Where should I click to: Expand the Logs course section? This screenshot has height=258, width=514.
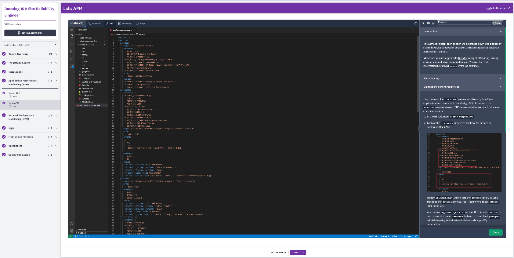(x=30, y=128)
